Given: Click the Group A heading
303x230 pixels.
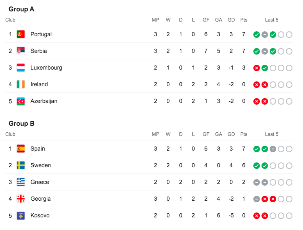Looking at the screenshot, I should pos(22,9).
